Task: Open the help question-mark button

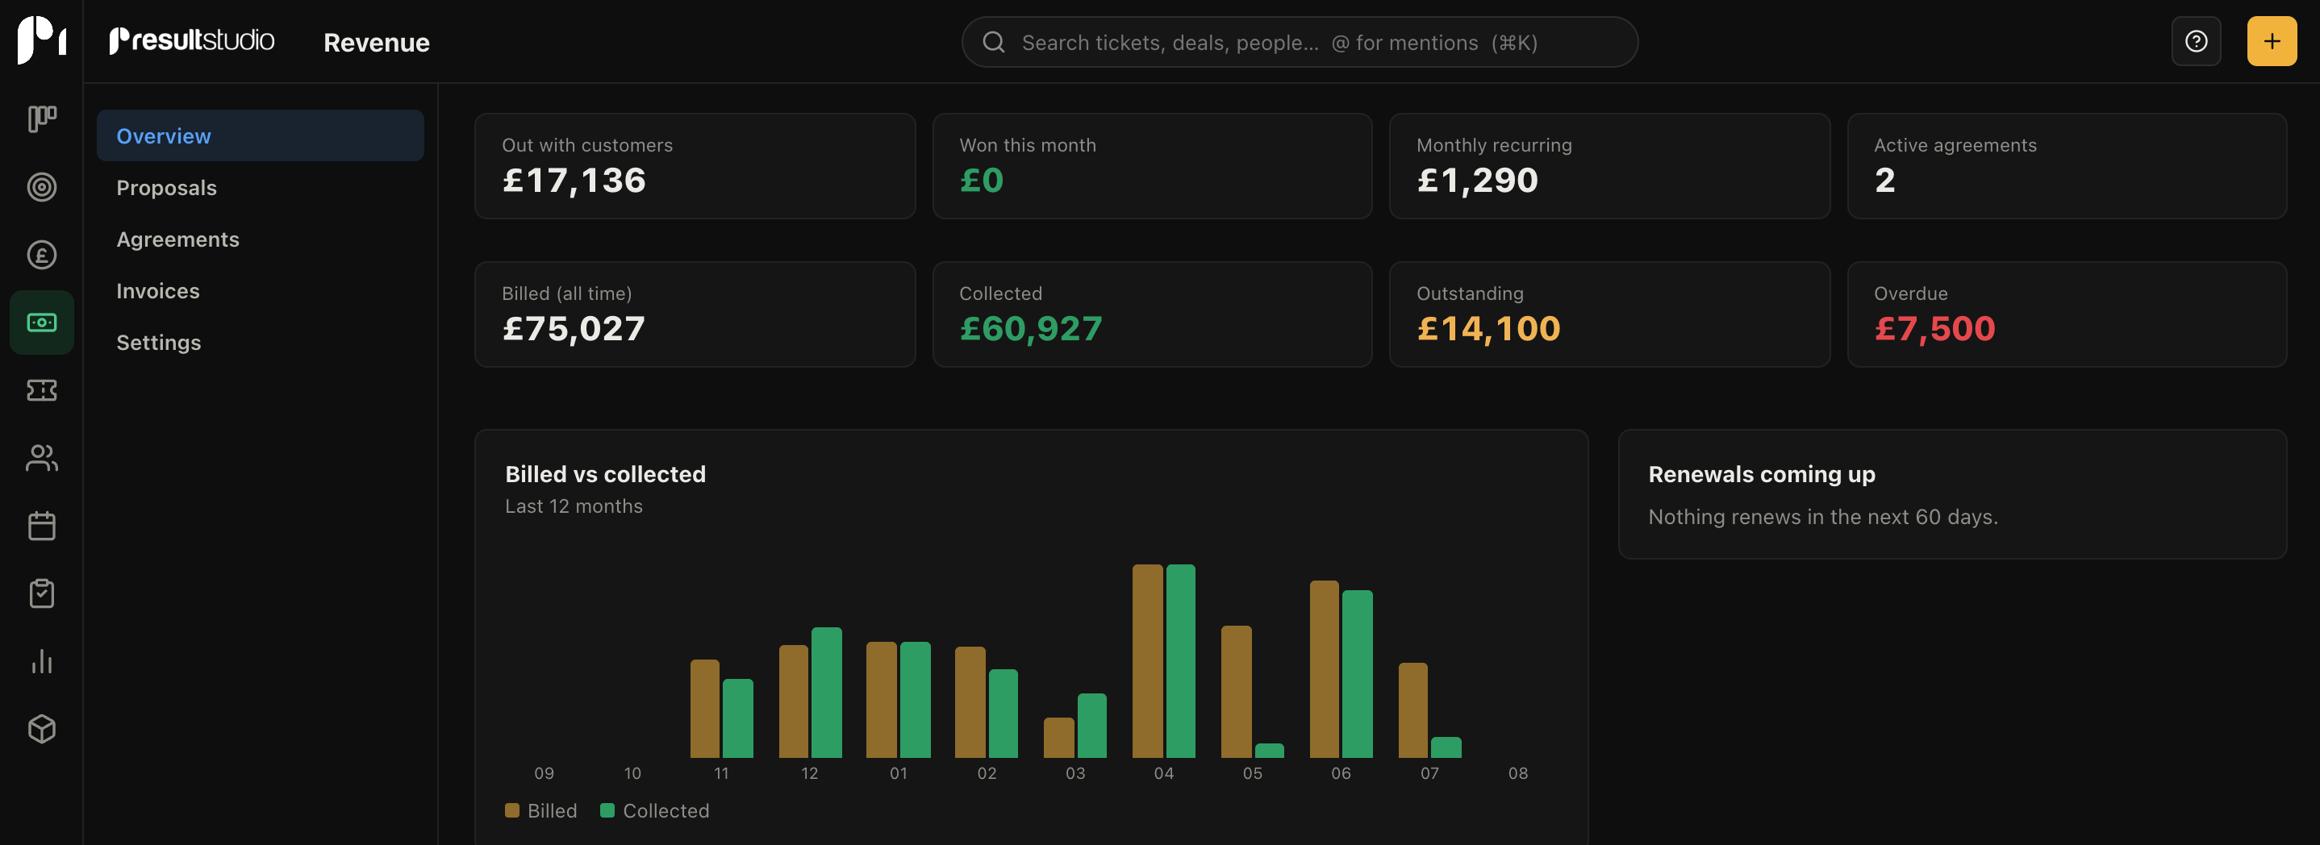Action: [2196, 41]
